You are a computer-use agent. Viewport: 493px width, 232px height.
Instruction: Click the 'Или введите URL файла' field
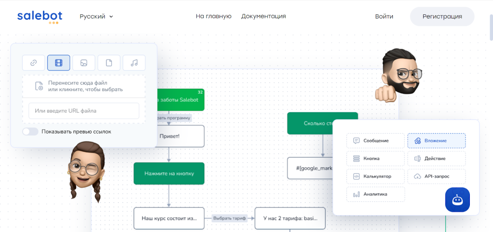coord(84,111)
